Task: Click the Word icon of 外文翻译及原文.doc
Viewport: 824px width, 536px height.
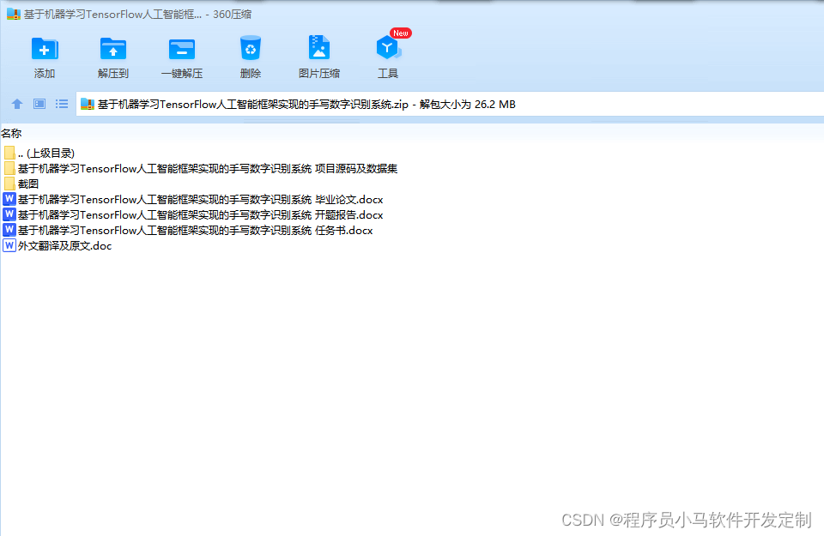Action: pos(9,245)
